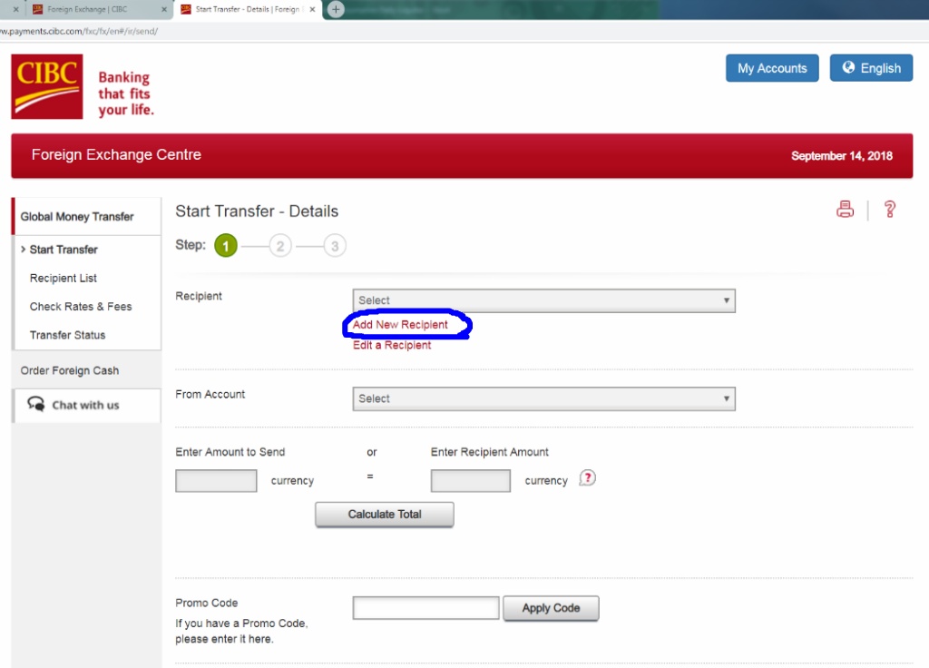Focus the Enter Recipient Amount field
This screenshot has width=929, height=668.
click(471, 481)
